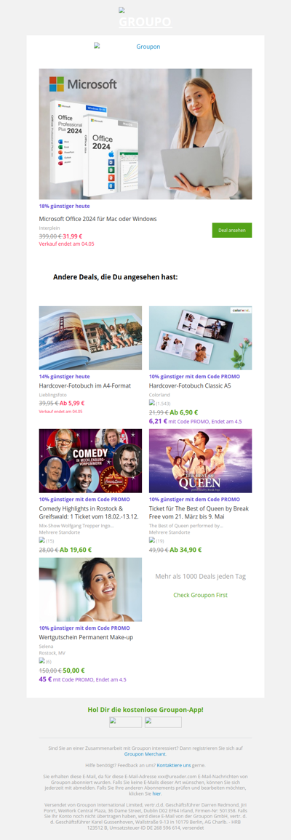Open the Comedy in Mecklenburg-Vorpommern image
This screenshot has width=291, height=840.
click(90, 460)
